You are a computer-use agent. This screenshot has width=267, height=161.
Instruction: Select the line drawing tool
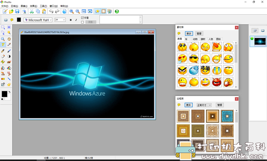pyautogui.click(x=9, y=79)
